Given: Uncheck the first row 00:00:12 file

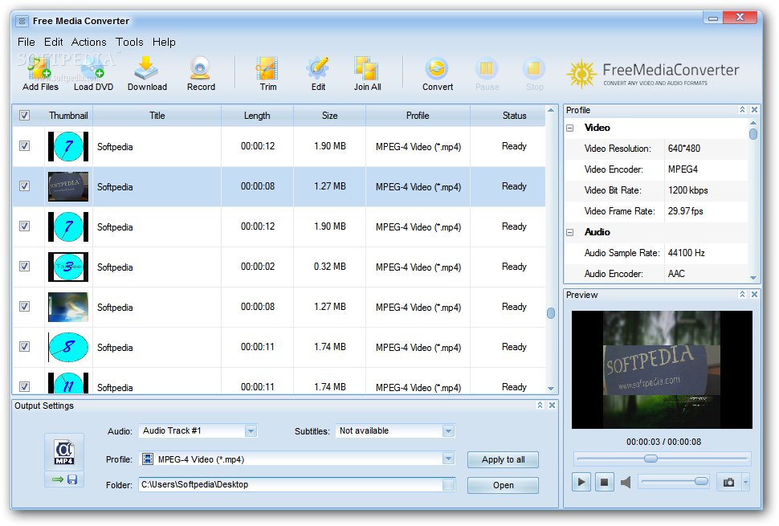Looking at the screenshot, I should (x=24, y=146).
